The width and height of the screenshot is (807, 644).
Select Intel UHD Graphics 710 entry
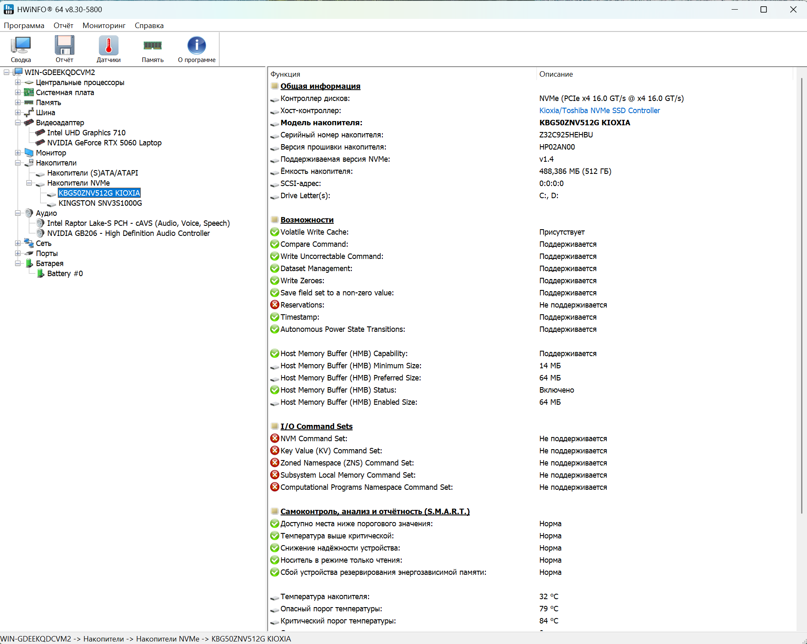click(x=86, y=133)
